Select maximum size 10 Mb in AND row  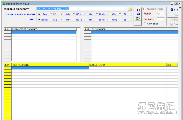pyautogui.click(x=97, y=19)
